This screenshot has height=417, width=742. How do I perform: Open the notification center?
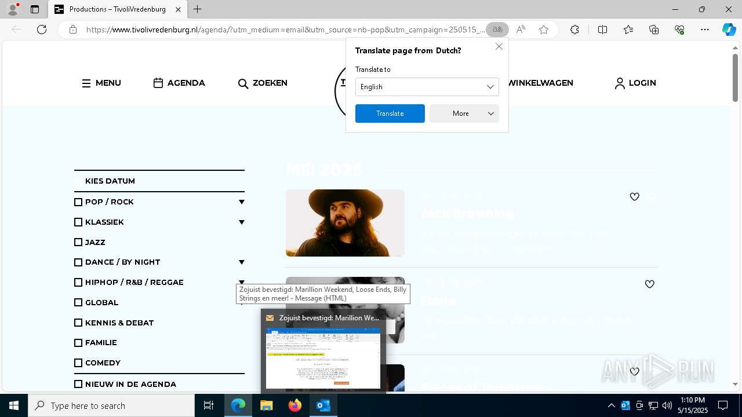pyautogui.click(x=723, y=405)
